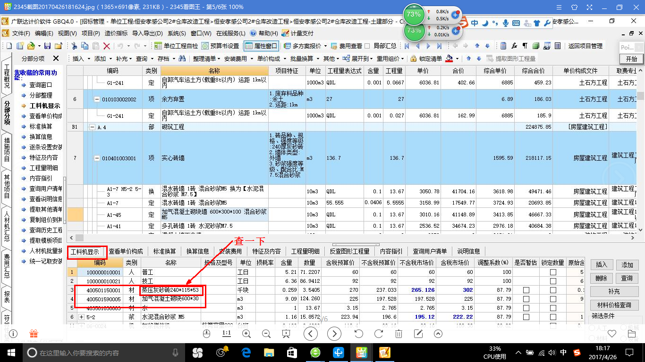Viewport: 645px width, 362px height.
Task: Click the fx formula icon
Action: 514,46
